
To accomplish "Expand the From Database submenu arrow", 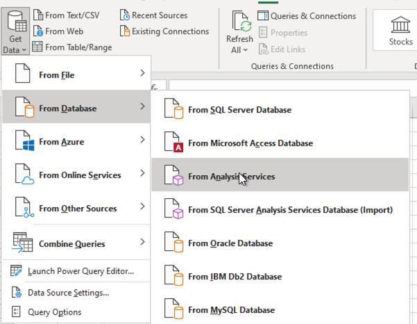I will click(142, 106).
